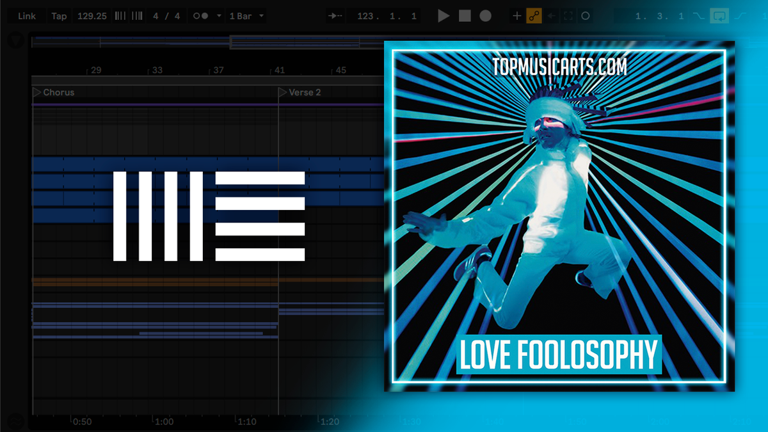This screenshot has width=768, height=432.
Task: Click the tempo phase nudge up icon
Action: pyautogui.click(x=136, y=15)
